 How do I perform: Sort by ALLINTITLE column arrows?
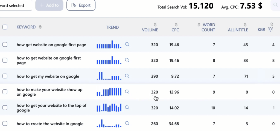[x=245, y=25]
